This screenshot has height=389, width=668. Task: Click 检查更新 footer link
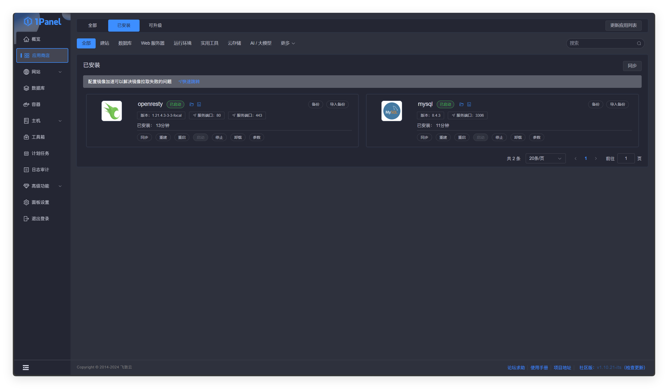(x=635, y=368)
